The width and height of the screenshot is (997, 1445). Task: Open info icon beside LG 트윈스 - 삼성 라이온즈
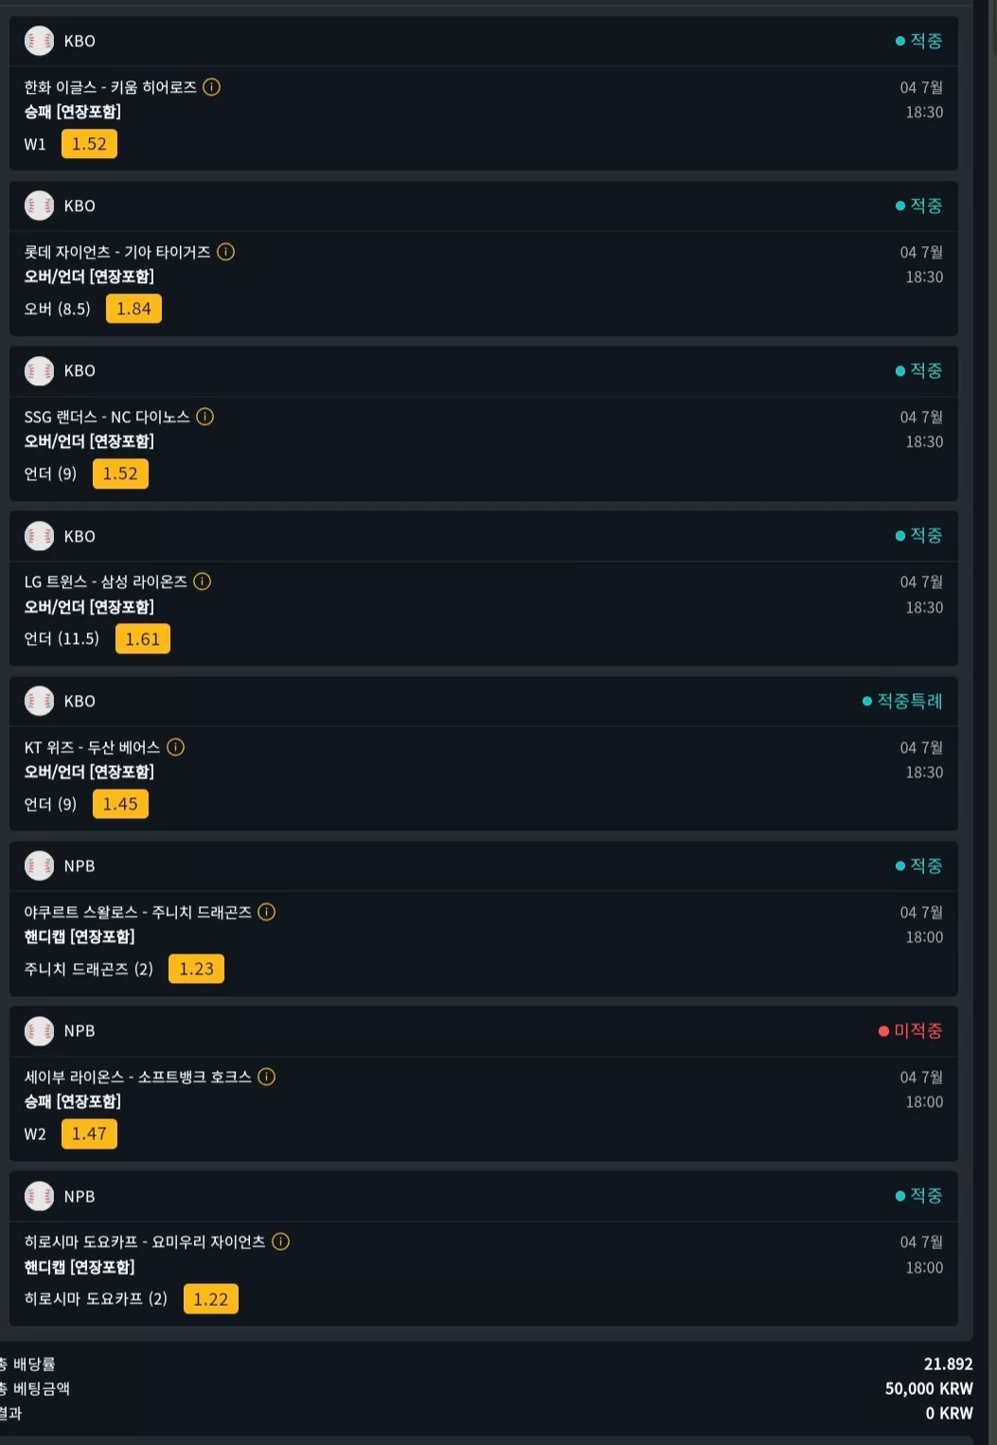202,581
